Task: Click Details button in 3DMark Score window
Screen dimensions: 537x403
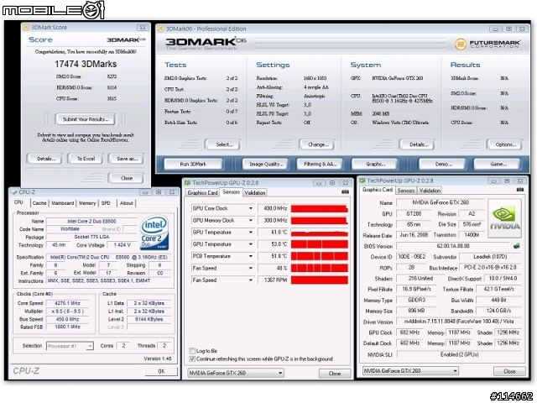Action: [x=46, y=159]
